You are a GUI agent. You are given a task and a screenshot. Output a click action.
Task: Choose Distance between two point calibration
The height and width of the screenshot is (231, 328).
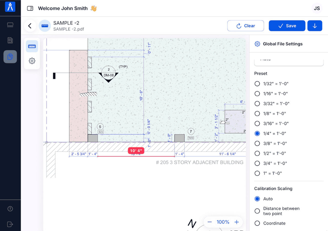pyautogui.click(x=257, y=211)
